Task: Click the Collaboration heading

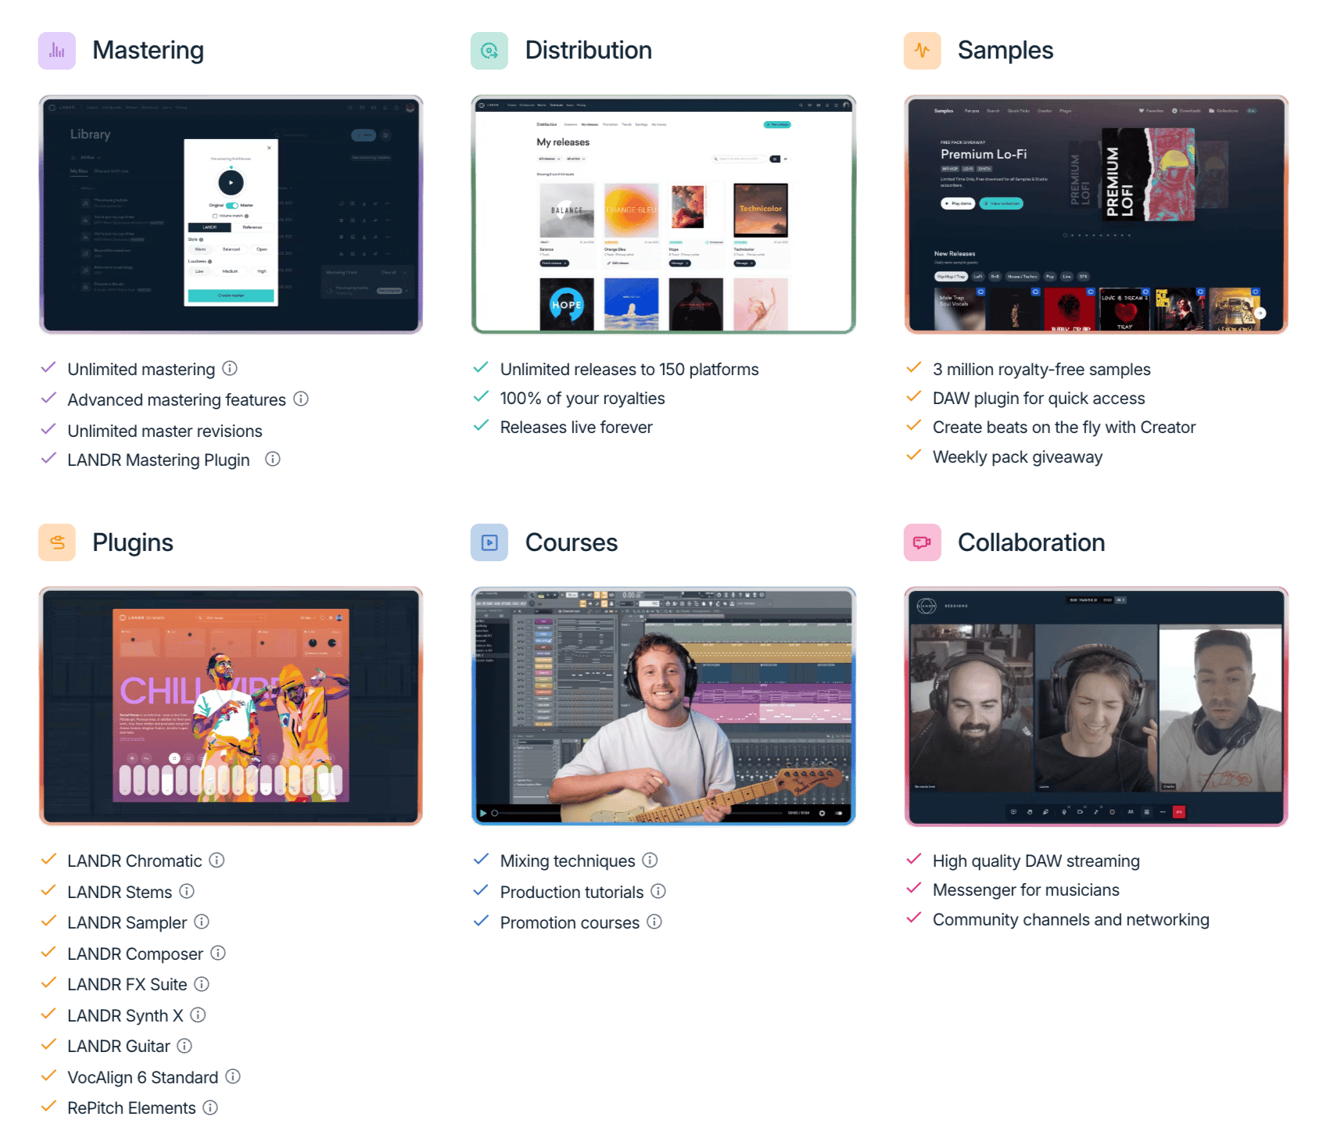Action: coord(1031,542)
